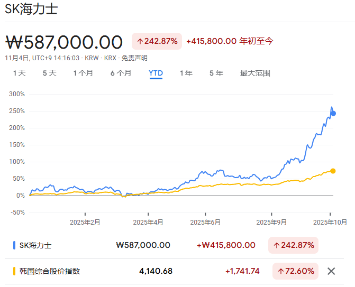The height and width of the screenshot is (287, 355).
Task: Click the blue SK海力士 legend color bar
Action: point(14,245)
